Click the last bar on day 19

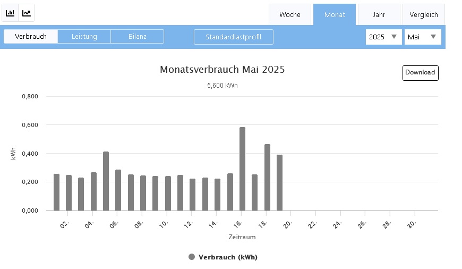279,183
